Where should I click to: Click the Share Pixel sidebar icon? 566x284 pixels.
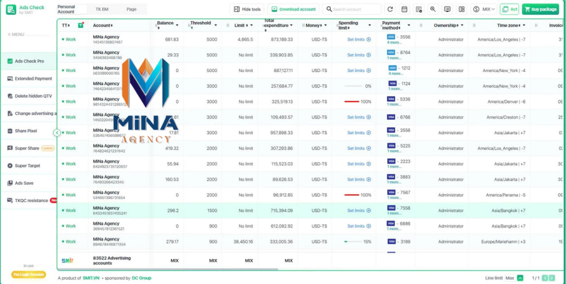click(x=10, y=131)
